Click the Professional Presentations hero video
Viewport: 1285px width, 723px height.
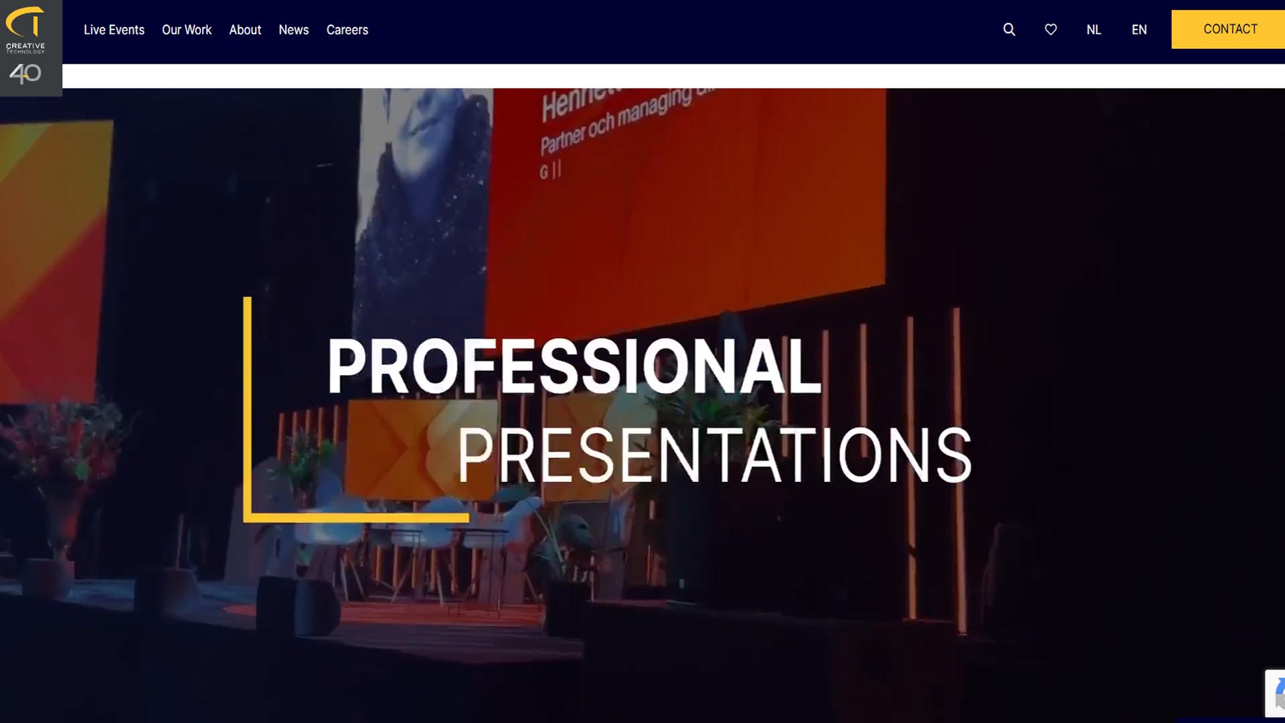[642, 405]
